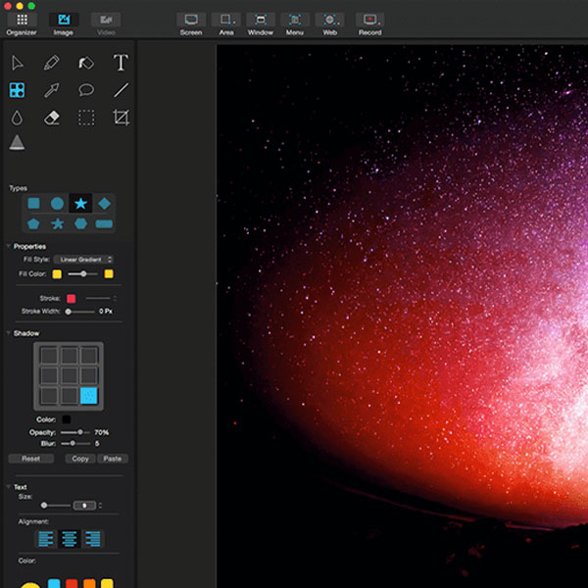Select the bottom-right shadow position cell
Screen dimensions: 588x588
(89, 396)
